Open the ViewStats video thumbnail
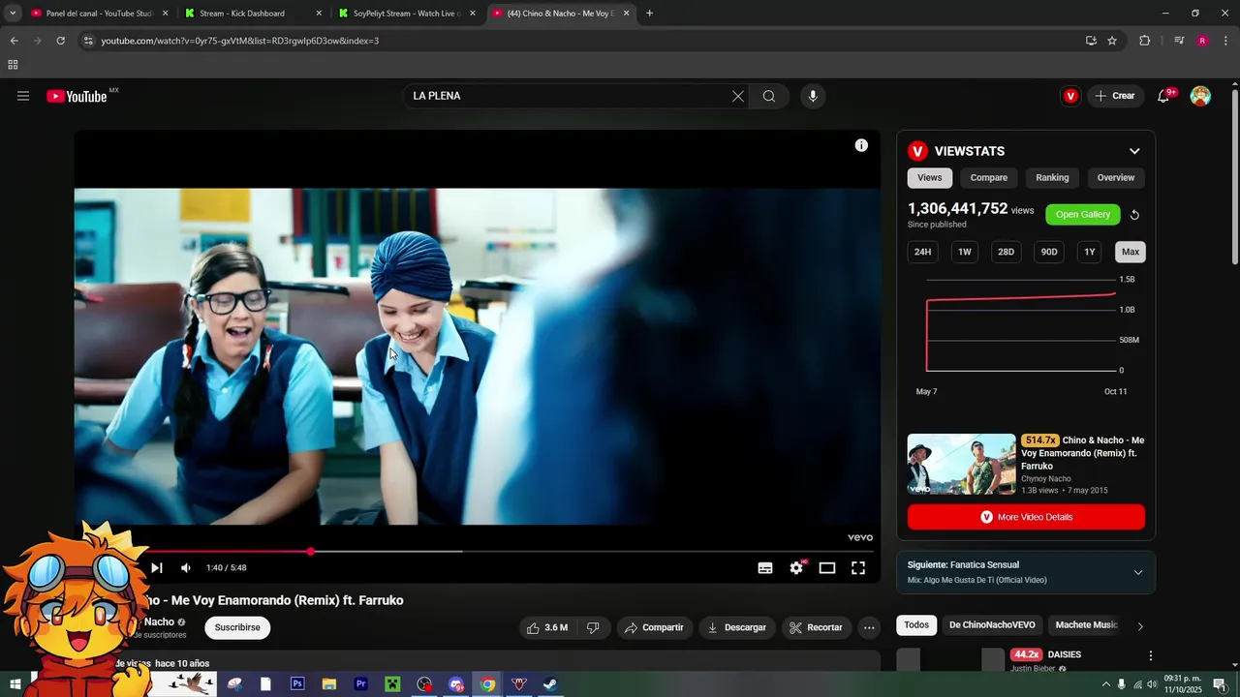The width and height of the screenshot is (1240, 697). click(x=961, y=465)
